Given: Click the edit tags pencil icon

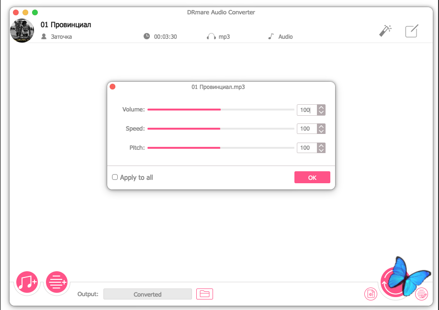Looking at the screenshot, I should [411, 31].
